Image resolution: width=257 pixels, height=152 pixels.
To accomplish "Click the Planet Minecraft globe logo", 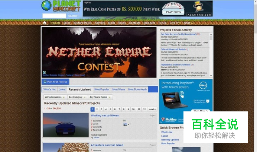I will (x=46, y=6).
